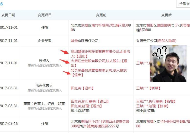The height and width of the screenshot is (133, 190).
Task: Click the 变更项目 column header
Action: (x=45, y=15)
